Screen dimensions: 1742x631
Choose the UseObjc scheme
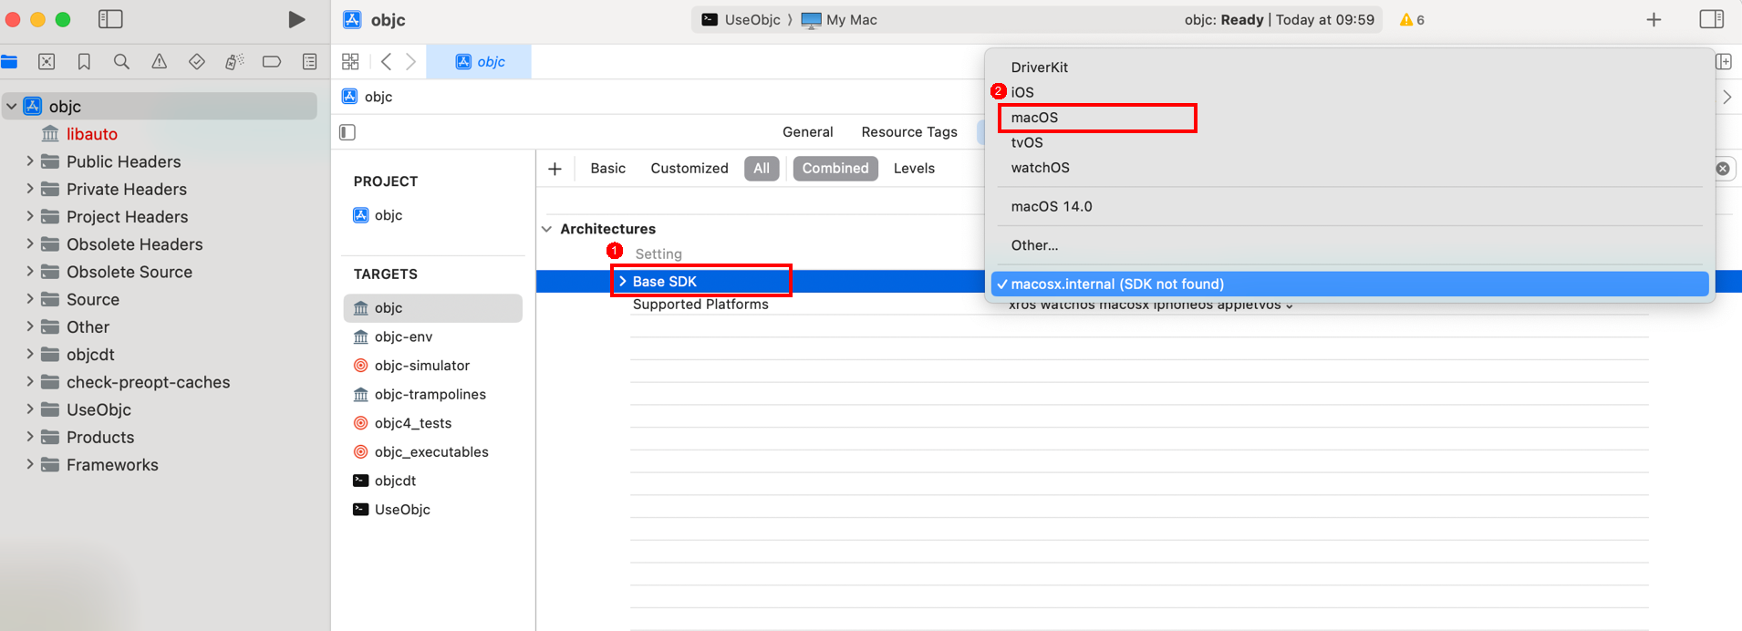(741, 20)
